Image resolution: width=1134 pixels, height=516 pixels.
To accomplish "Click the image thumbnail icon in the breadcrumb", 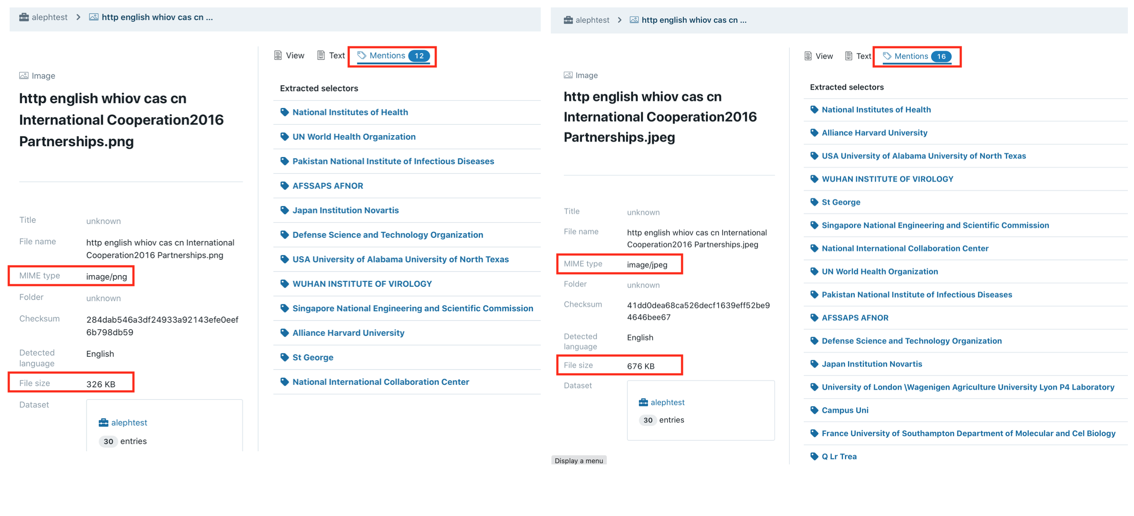I will click(93, 17).
